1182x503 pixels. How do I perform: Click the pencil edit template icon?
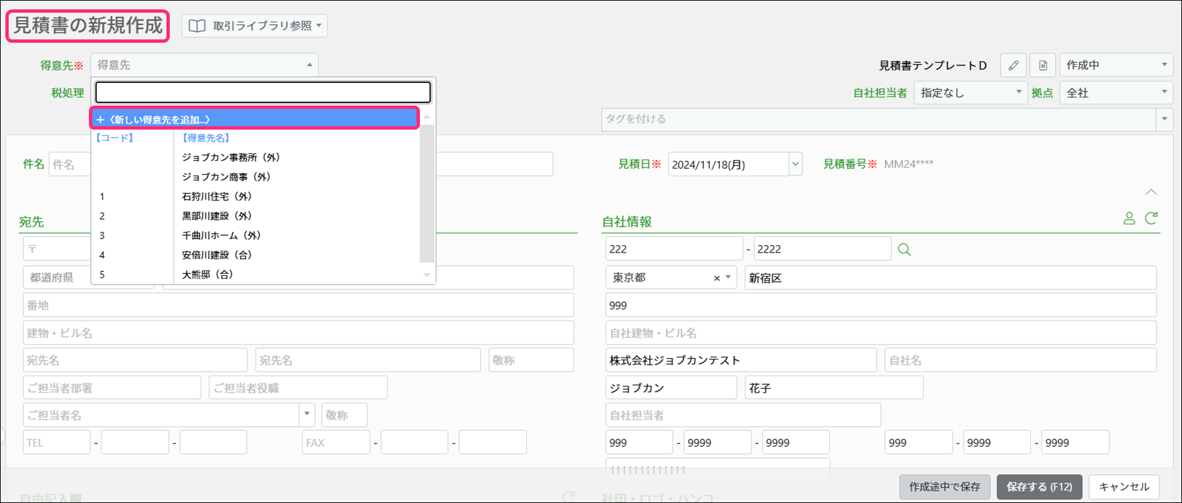pos(1014,65)
